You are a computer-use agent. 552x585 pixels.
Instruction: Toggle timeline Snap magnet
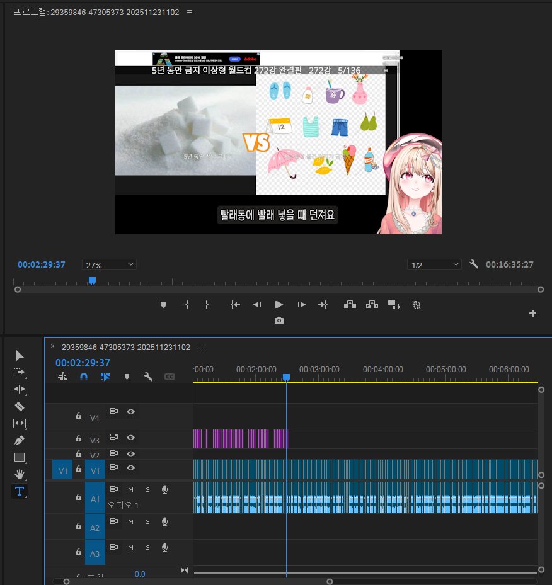click(x=84, y=377)
